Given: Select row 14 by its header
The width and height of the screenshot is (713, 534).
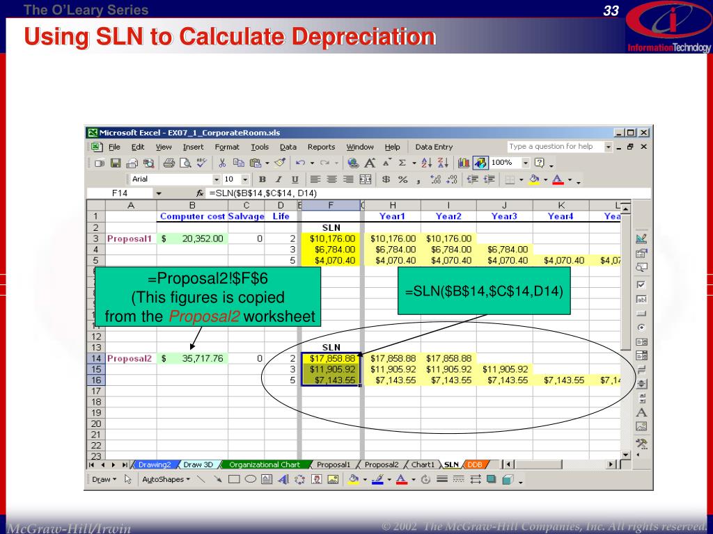Looking at the screenshot, I should tap(96, 359).
